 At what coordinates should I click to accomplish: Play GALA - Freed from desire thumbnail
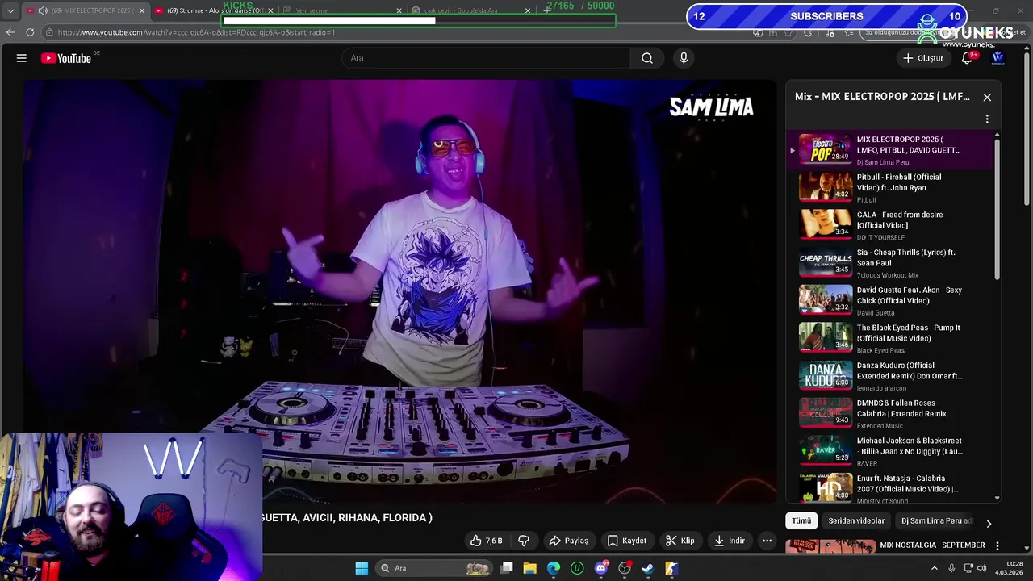825,224
